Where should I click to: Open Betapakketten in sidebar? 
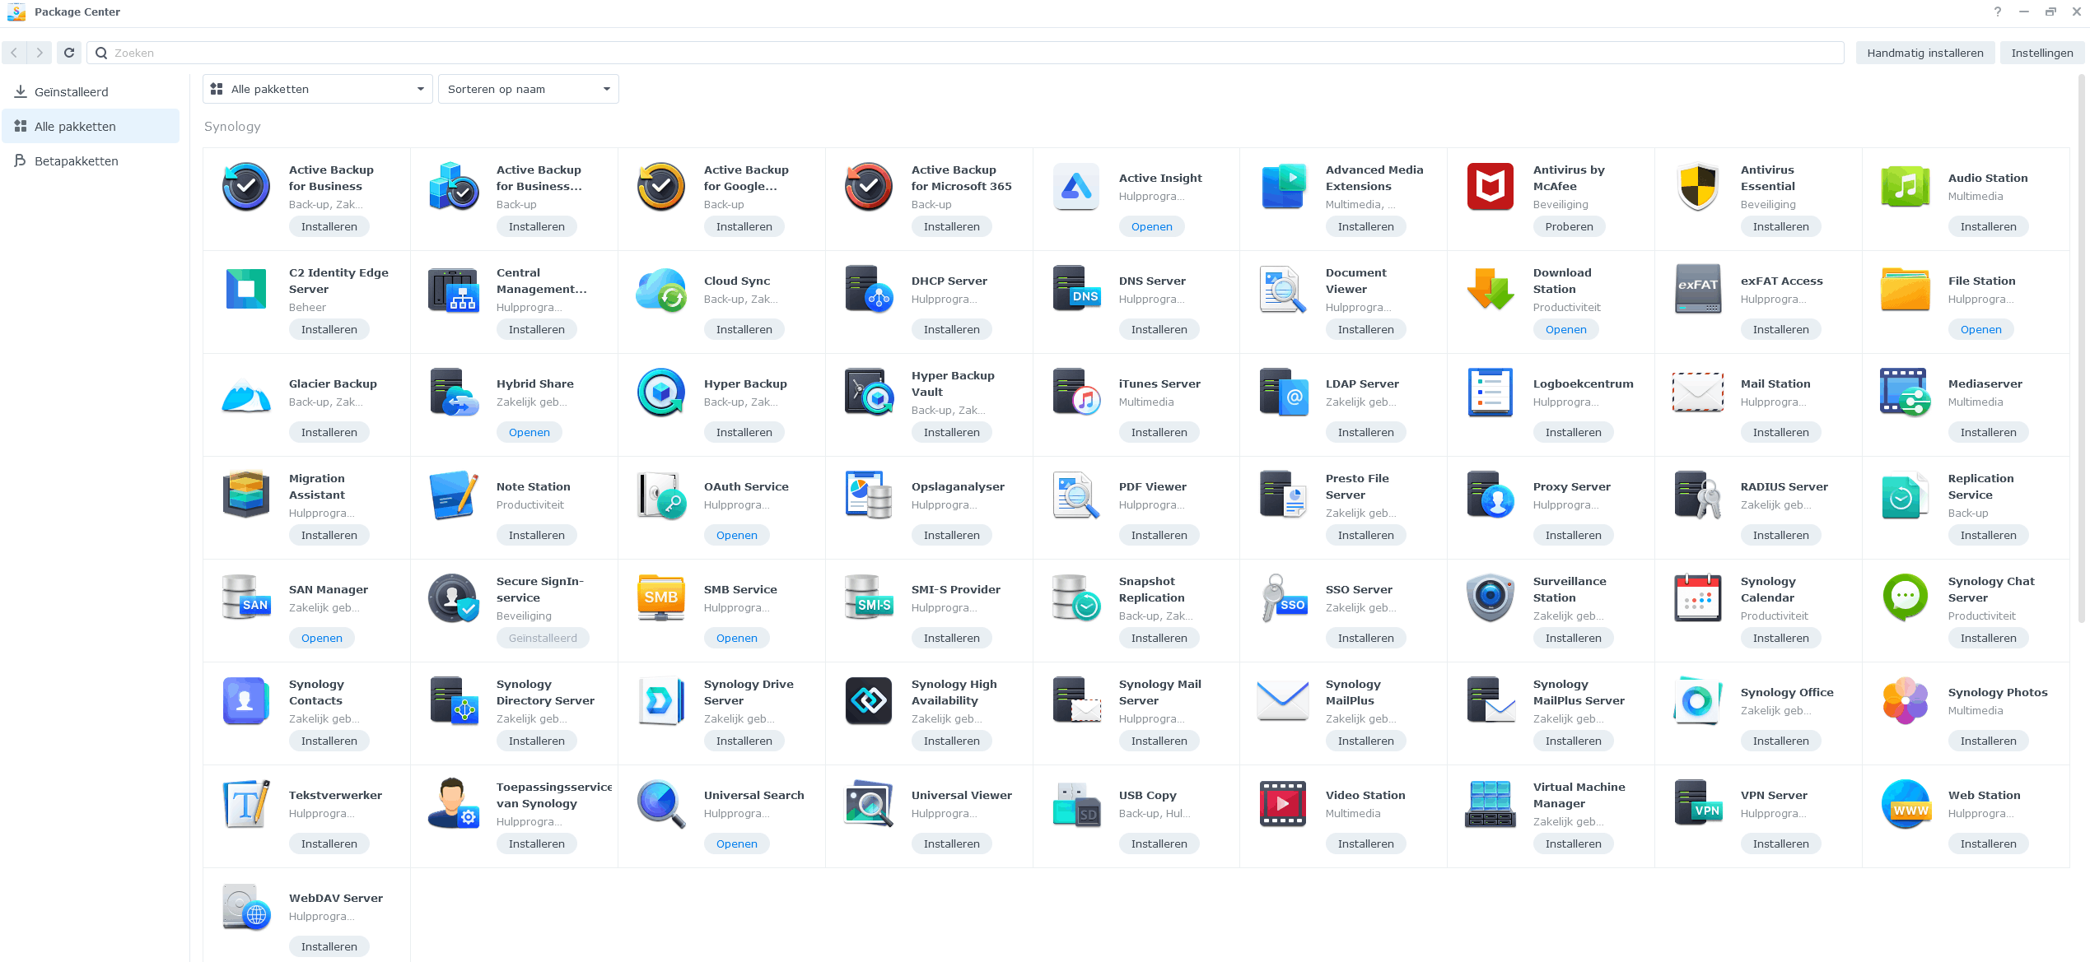[91, 161]
